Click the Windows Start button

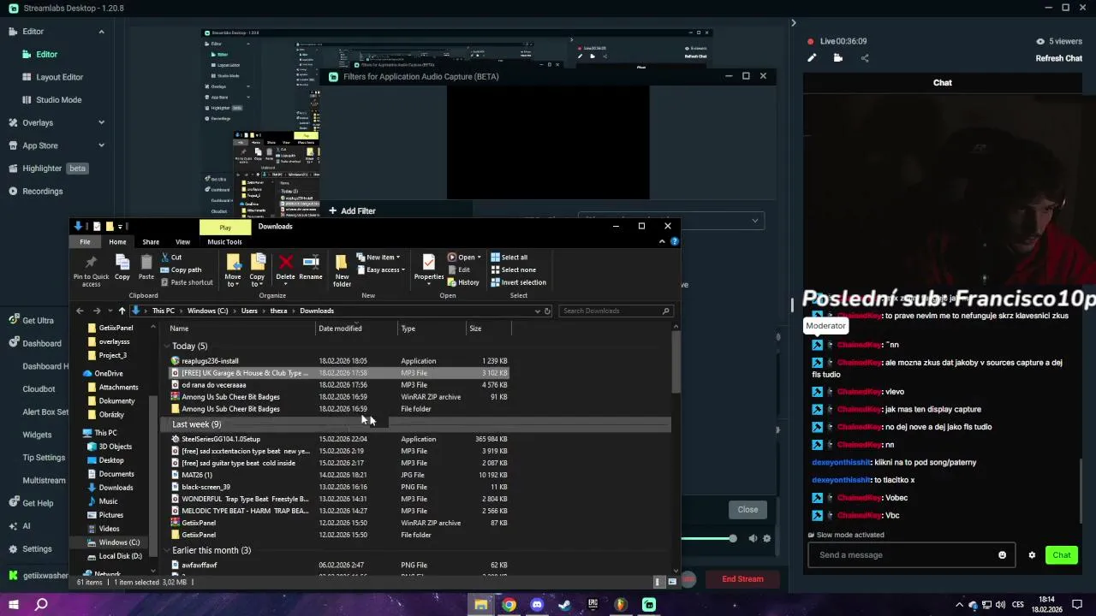tap(13, 605)
